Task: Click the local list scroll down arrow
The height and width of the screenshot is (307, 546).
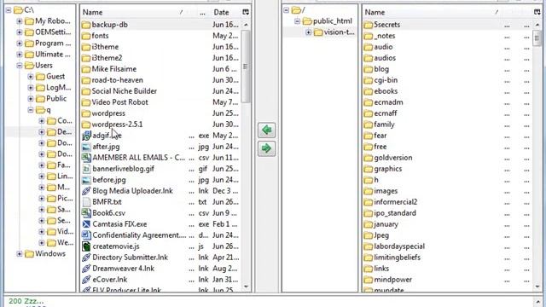Action: pyautogui.click(x=247, y=287)
